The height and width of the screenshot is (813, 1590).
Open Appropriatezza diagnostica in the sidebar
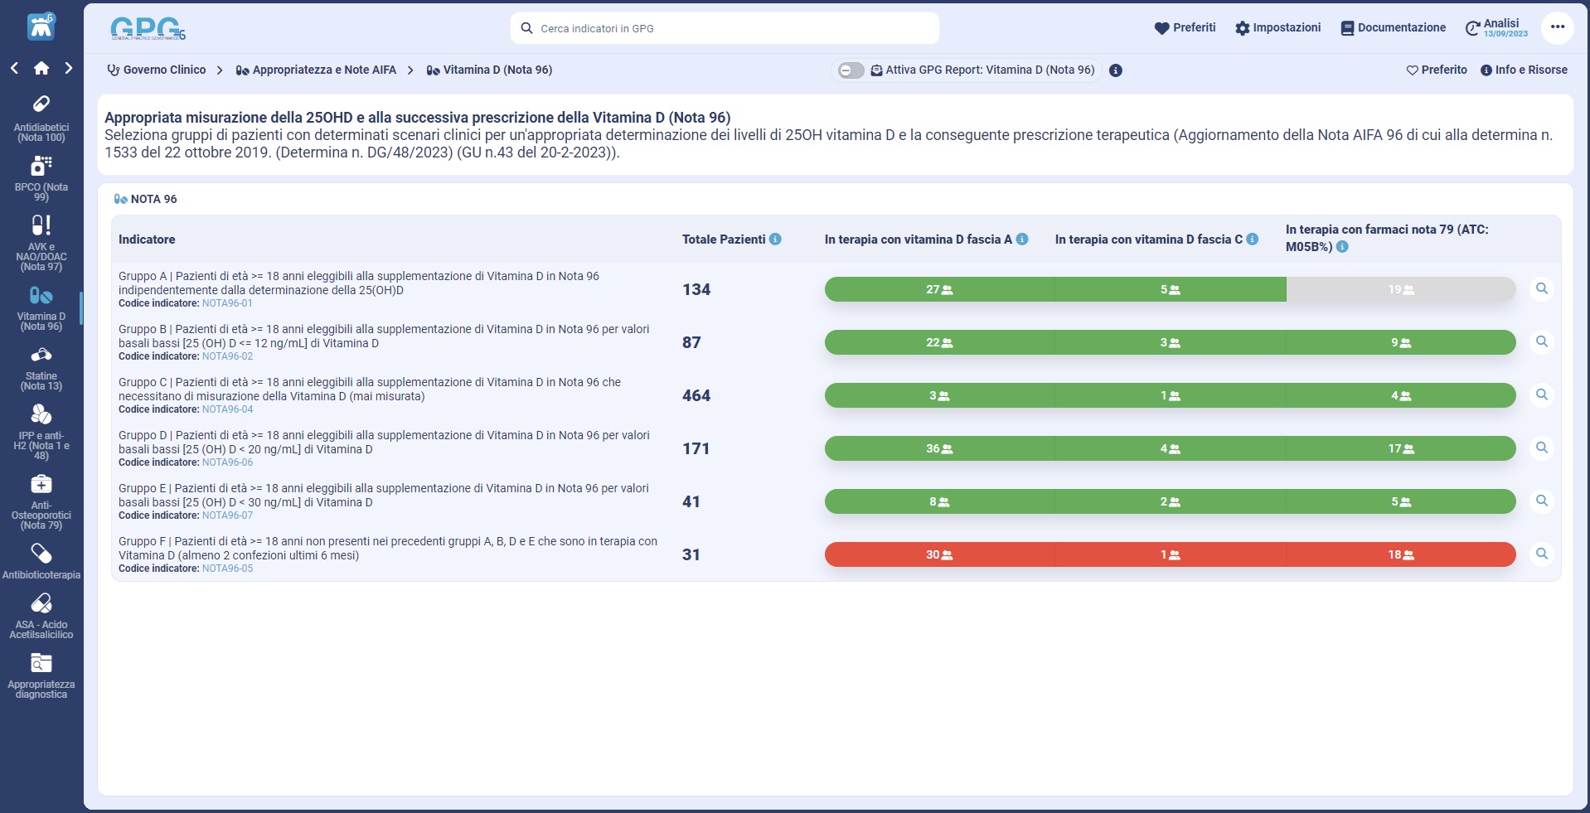pyautogui.click(x=41, y=663)
